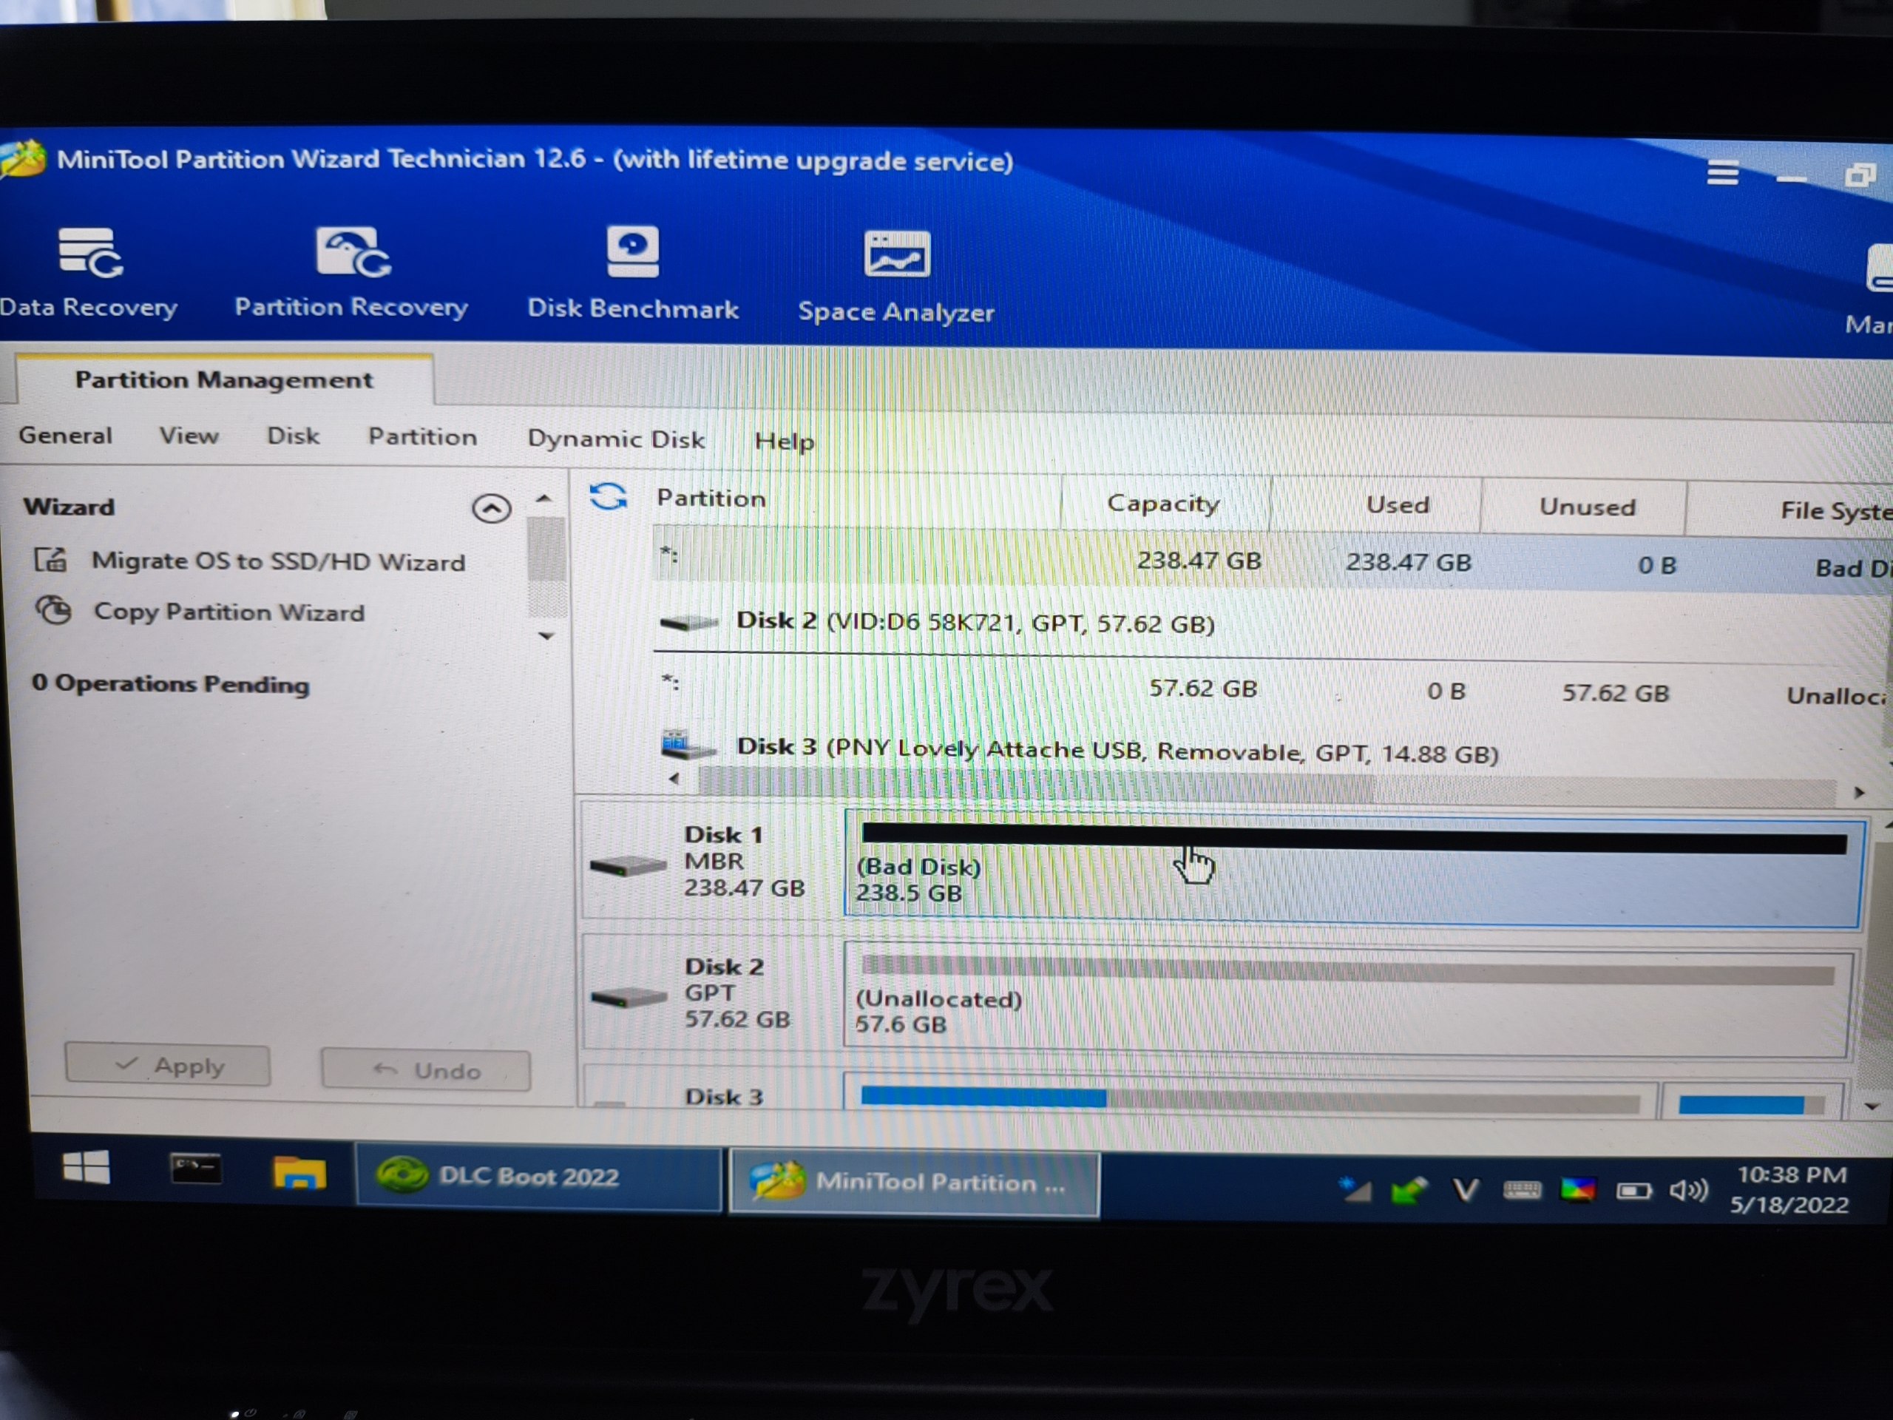The height and width of the screenshot is (1420, 1893).
Task: Open the View menu
Action: [189, 435]
